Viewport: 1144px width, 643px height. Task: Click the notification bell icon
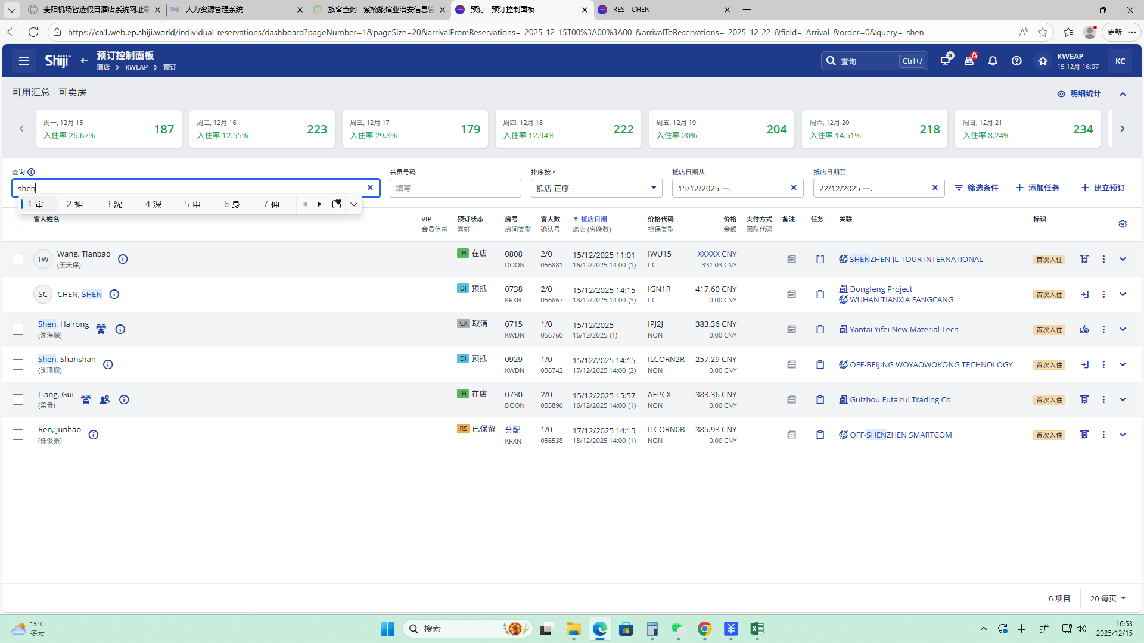993,61
